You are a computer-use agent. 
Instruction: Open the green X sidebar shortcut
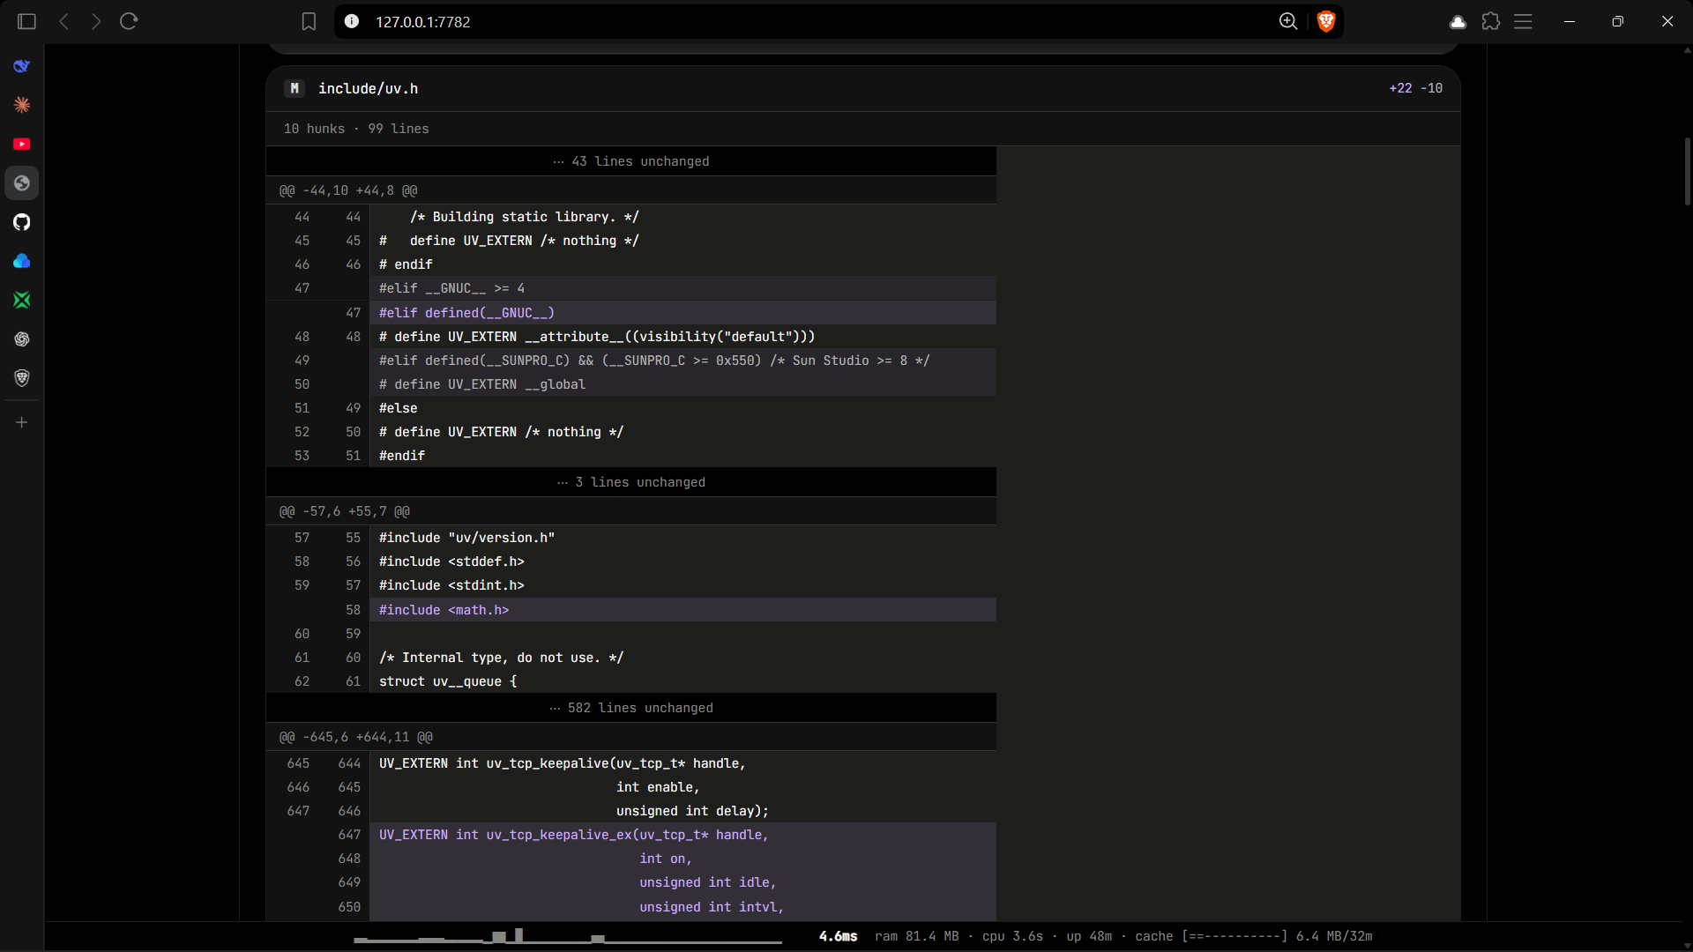pyautogui.click(x=22, y=300)
